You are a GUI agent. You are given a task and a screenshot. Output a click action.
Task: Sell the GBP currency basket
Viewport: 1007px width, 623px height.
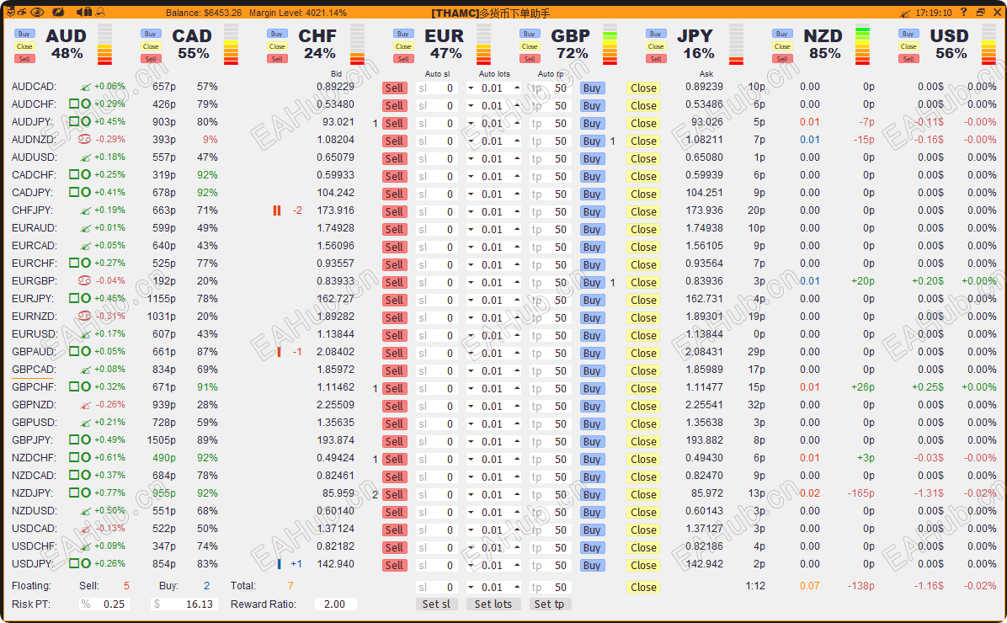(x=530, y=59)
